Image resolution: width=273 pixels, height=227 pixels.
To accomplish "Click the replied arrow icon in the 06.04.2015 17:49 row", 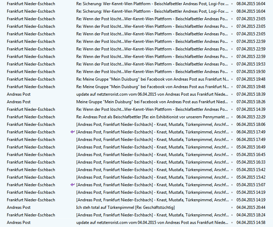I will 73,132.
